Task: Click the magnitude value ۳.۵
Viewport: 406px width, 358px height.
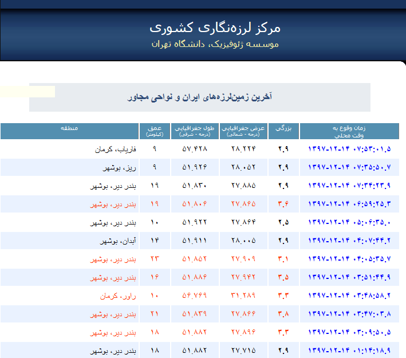Action: click(283, 277)
